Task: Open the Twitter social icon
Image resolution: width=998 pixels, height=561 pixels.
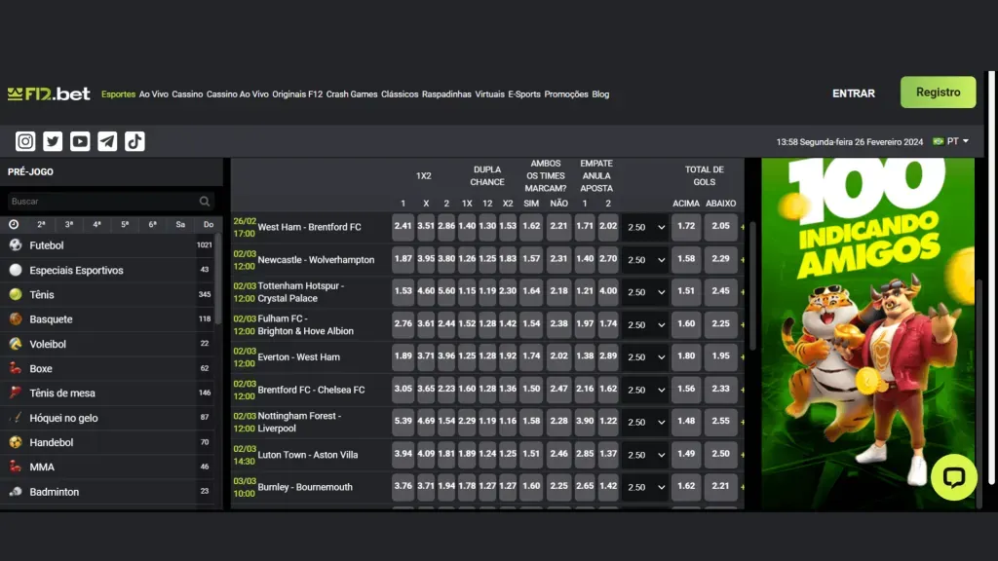Action: pos(53,141)
